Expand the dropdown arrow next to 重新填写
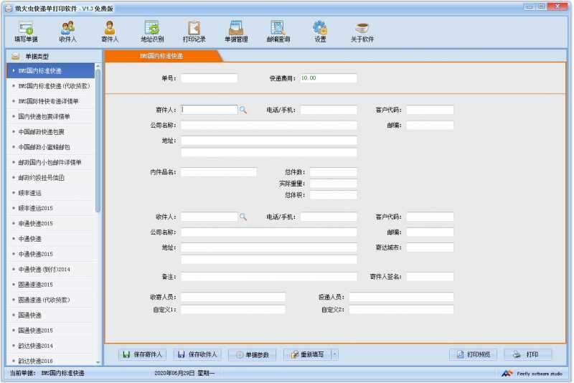The height and width of the screenshot is (383, 574). (x=334, y=354)
